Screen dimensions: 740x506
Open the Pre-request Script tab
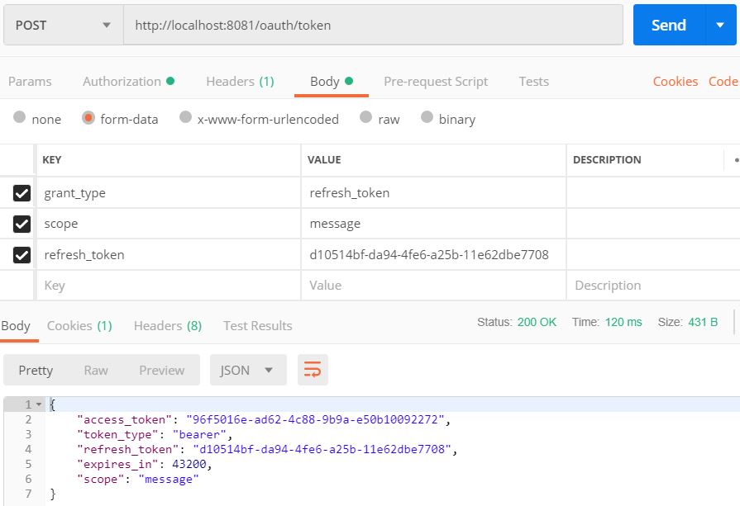436,82
